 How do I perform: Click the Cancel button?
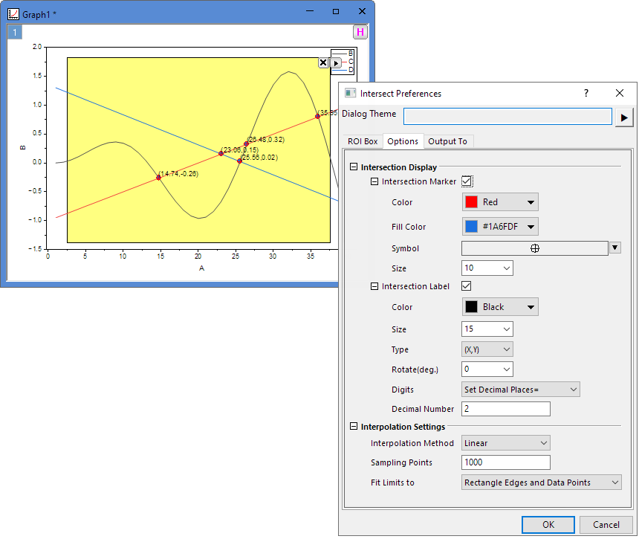tap(606, 525)
